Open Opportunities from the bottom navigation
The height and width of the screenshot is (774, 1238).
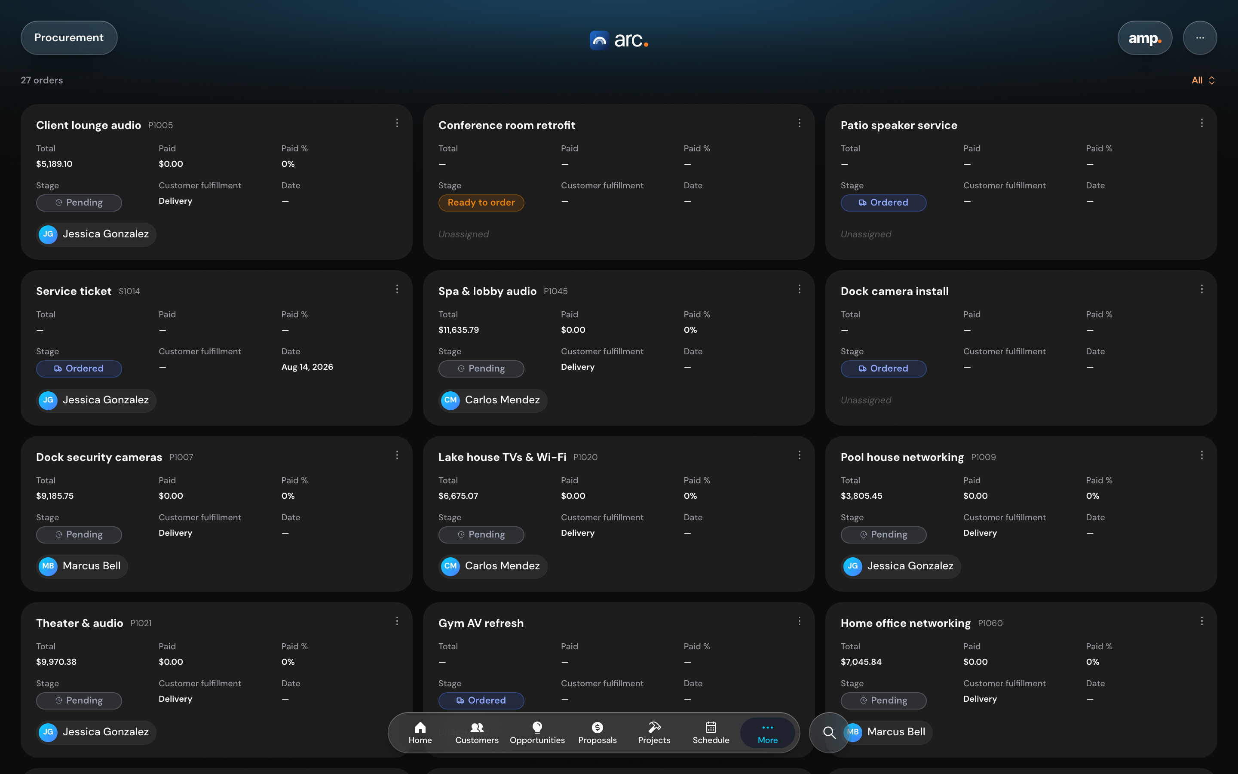click(x=537, y=733)
